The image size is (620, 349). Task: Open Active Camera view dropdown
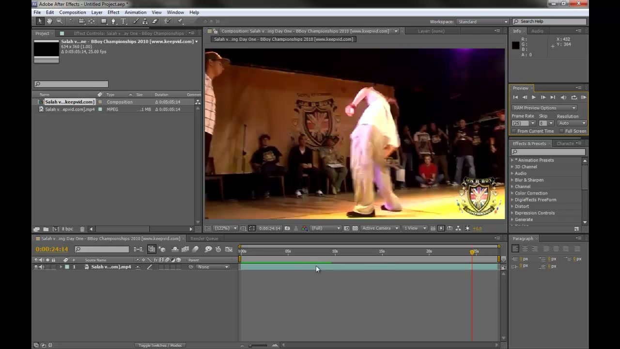click(380, 228)
